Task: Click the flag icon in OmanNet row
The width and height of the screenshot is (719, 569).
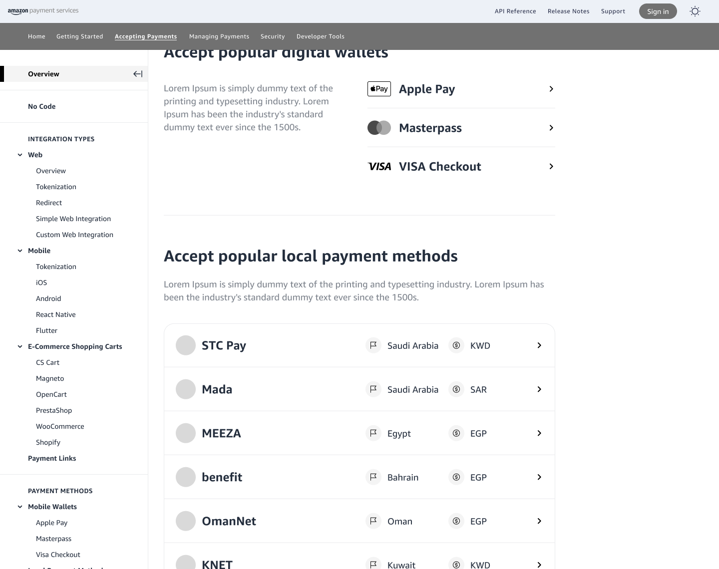Action: tap(373, 521)
